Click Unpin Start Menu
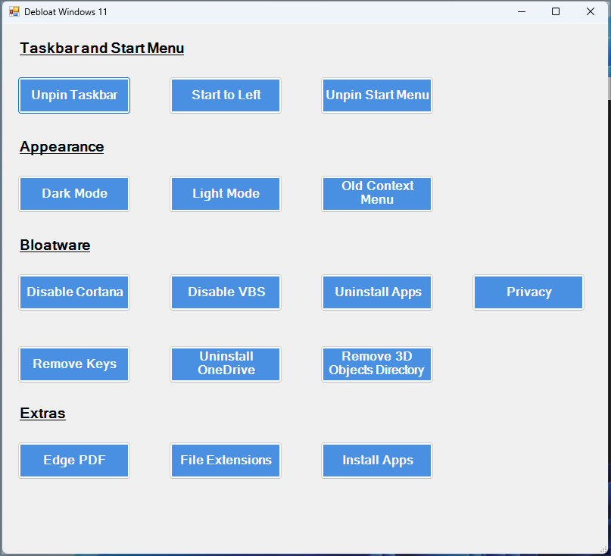The width and height of the screenshot is (611, 556). (376, 95)
